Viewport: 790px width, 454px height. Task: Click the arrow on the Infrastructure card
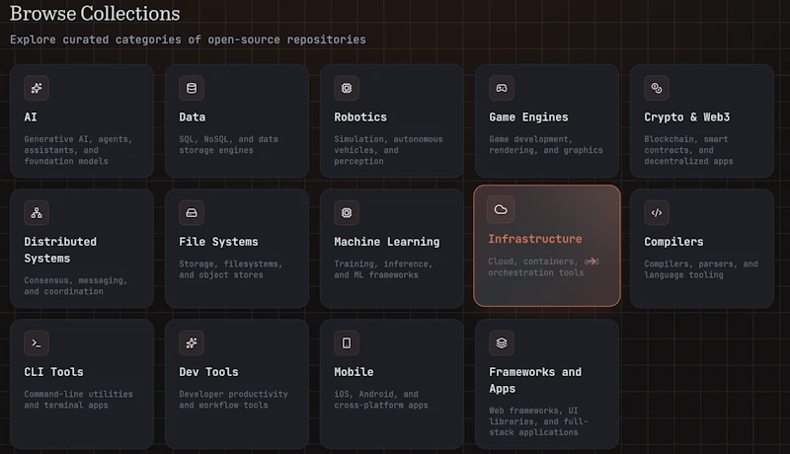click(592, 261)
